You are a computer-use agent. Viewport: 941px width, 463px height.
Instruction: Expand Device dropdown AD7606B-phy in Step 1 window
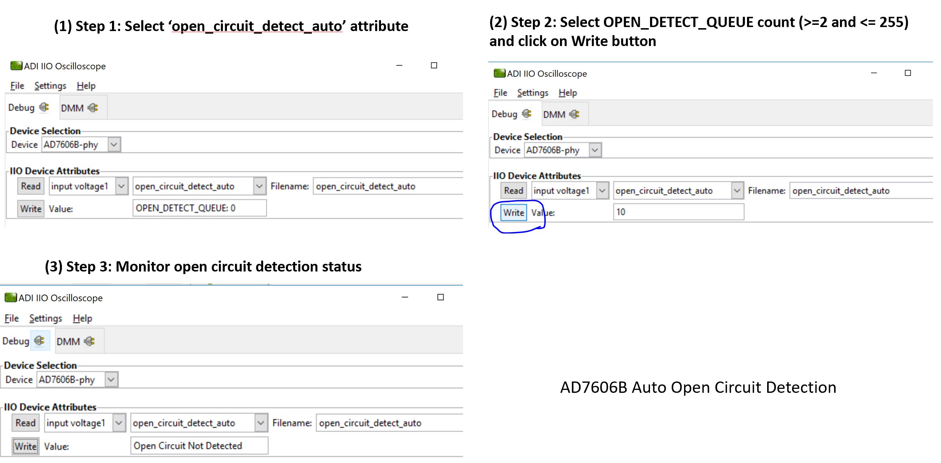tap(81, 145)
